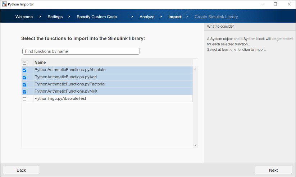Open the Settings step
Screen dimensions: 296x177
pyautogui.click(x=55, y=17)
